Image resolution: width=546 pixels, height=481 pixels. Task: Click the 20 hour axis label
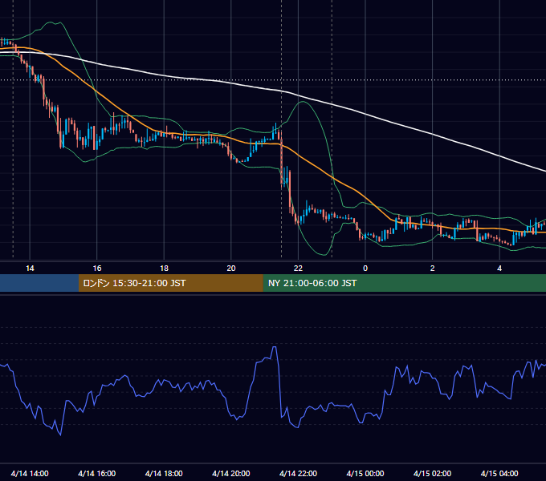[231, 269]
